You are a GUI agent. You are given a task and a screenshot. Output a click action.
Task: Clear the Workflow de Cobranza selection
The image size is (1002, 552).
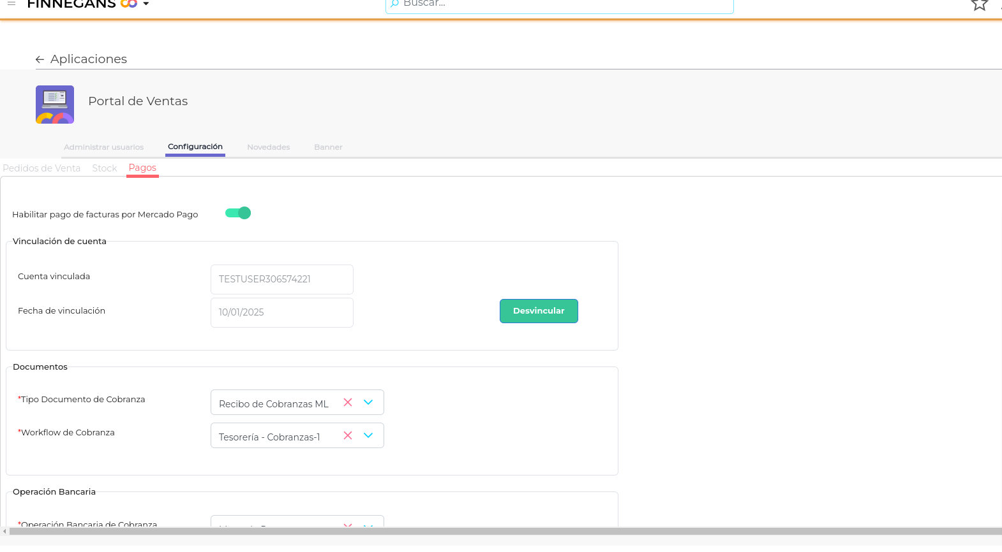[x=348, y=435]
